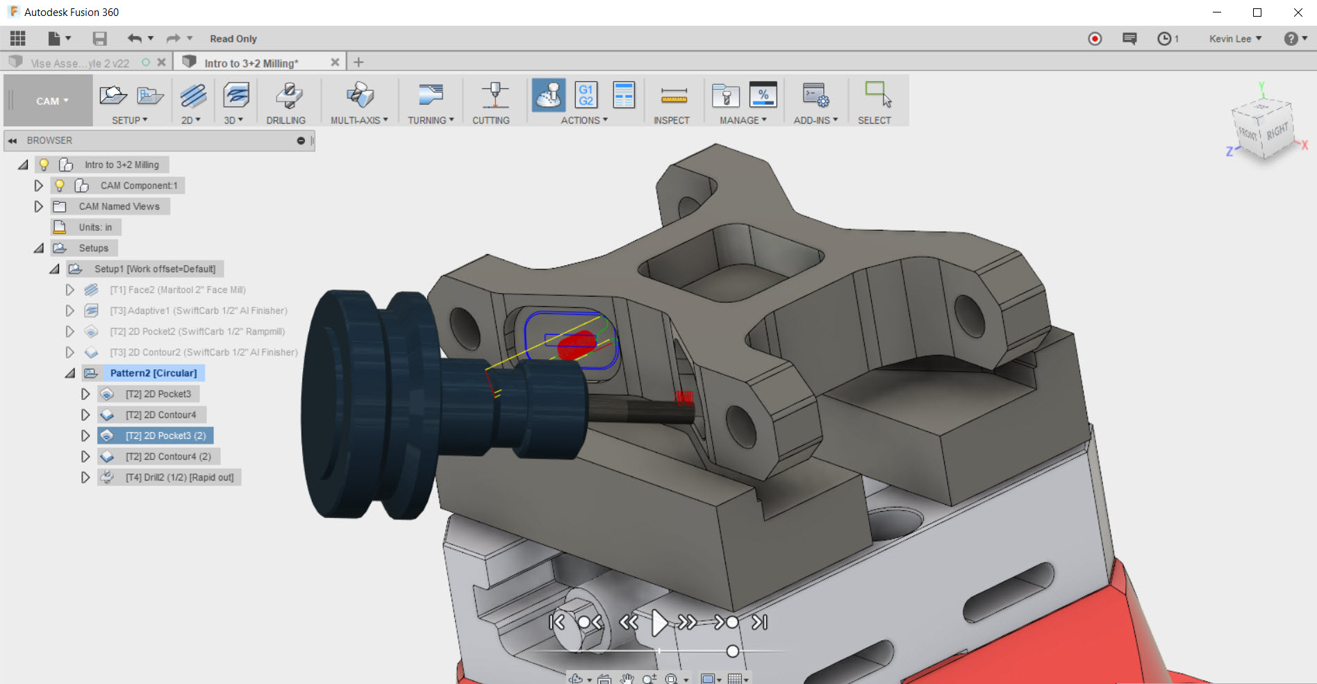Image resolution: width=1317 pixels, height=684 pixels.
Task: Expand the 2D Pocket3 (2) operation
Action: click(85, 435)
